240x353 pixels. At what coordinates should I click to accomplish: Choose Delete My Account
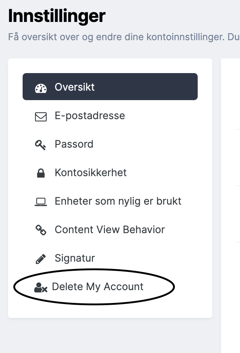97,287
